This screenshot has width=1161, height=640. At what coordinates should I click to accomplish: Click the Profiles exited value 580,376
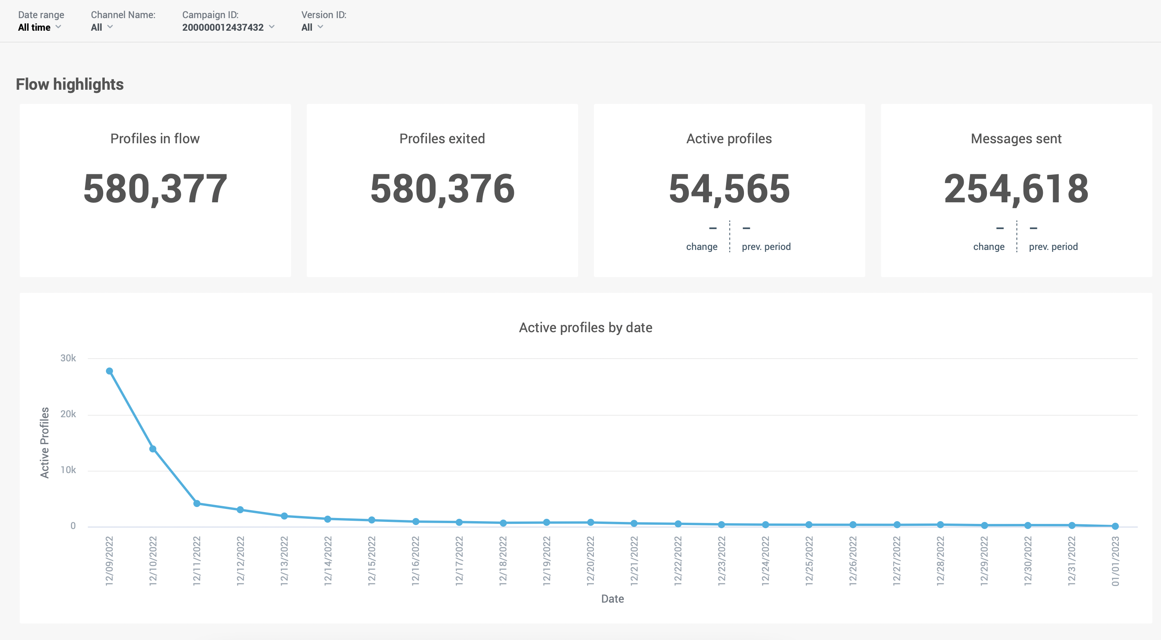coord(442,189)
